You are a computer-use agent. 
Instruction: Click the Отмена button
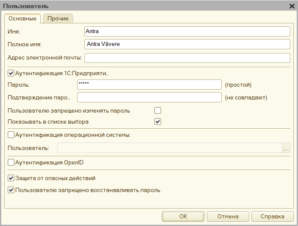(x=228, y=216)
